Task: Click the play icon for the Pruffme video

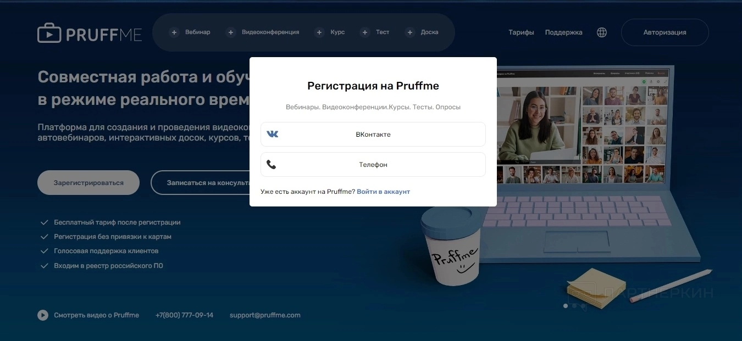Action: pyautogui.click(x=43, y=315)
